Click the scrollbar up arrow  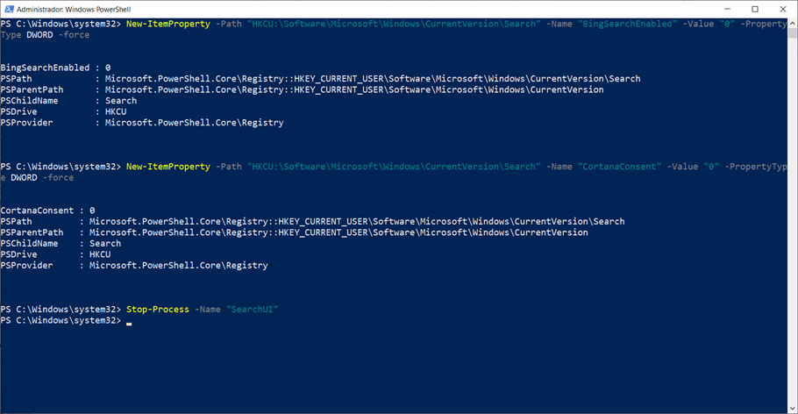click(x=793, y=23)
